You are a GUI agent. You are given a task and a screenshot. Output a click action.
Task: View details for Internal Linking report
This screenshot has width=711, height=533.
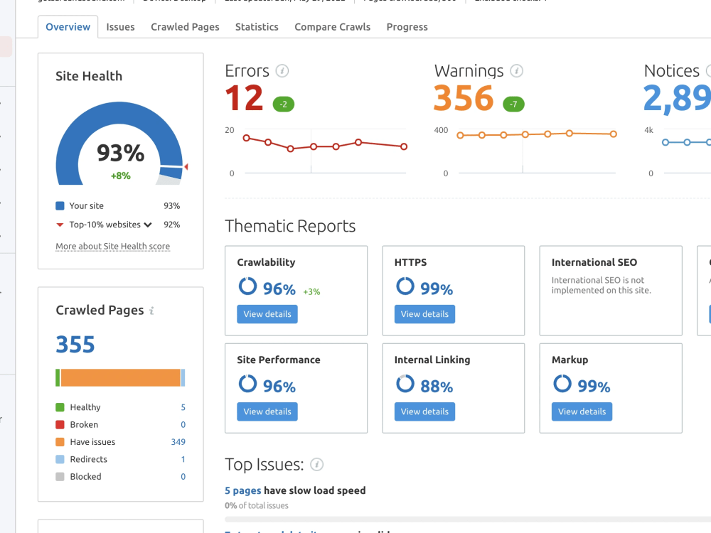[x=424, y=411]
